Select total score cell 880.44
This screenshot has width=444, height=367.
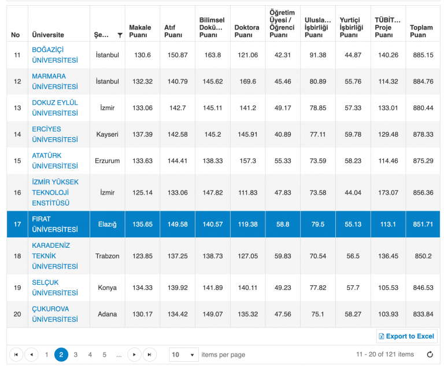(x=423, y=108)
